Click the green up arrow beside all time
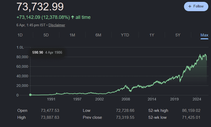 click(x=72, y=17)
